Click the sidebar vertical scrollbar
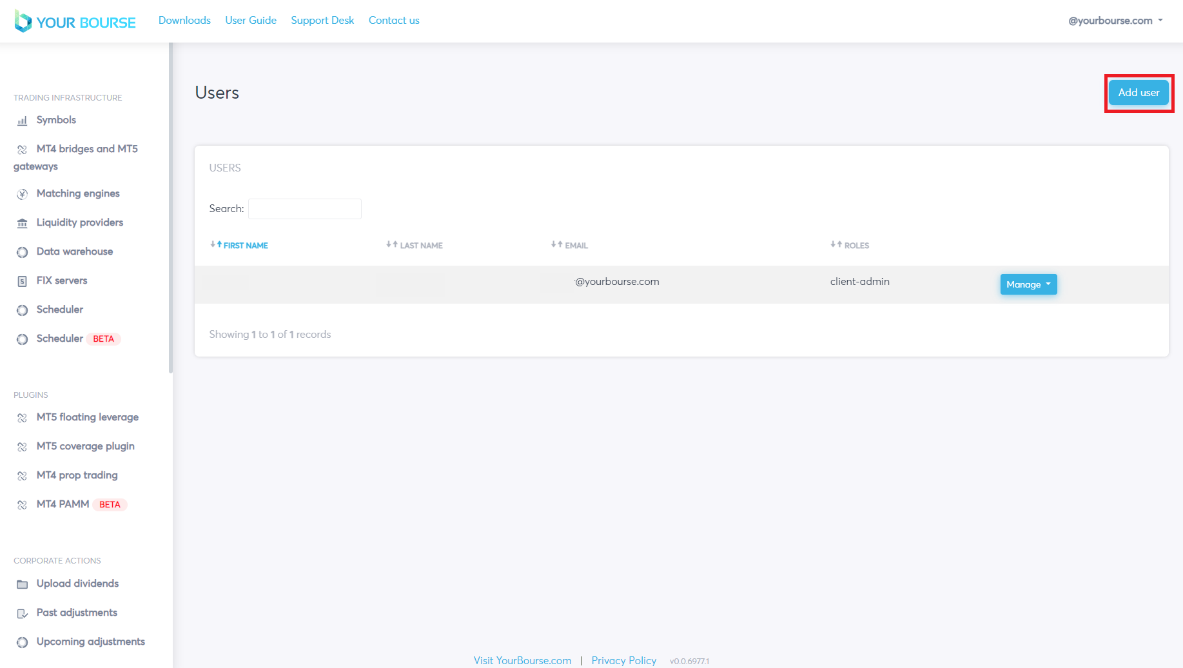1183x668 pixels. [x=171, y=208]
